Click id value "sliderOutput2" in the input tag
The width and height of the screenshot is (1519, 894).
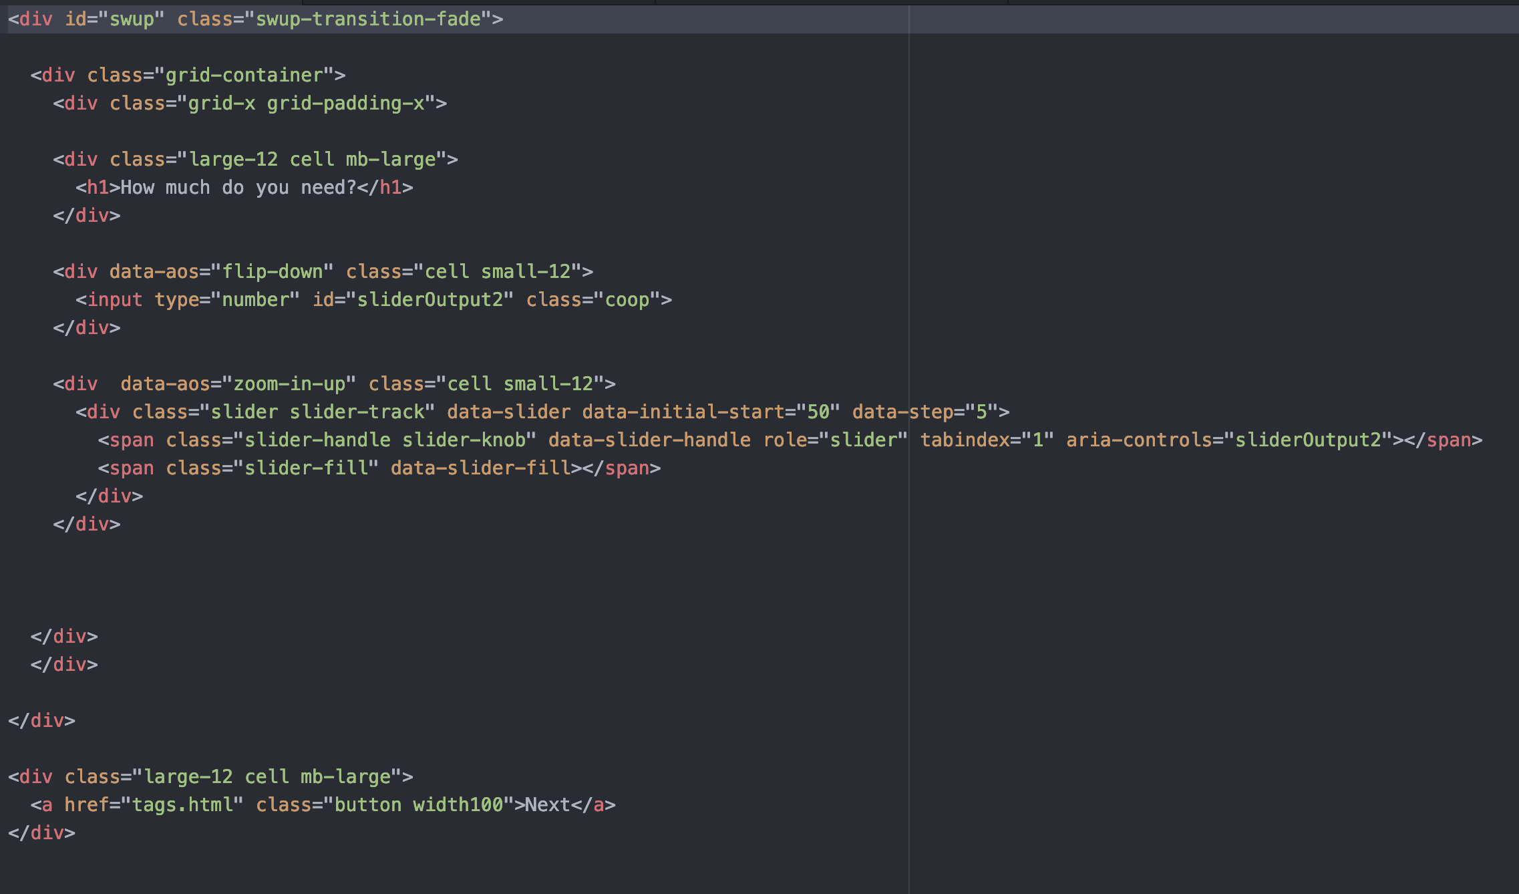[430, 299]
